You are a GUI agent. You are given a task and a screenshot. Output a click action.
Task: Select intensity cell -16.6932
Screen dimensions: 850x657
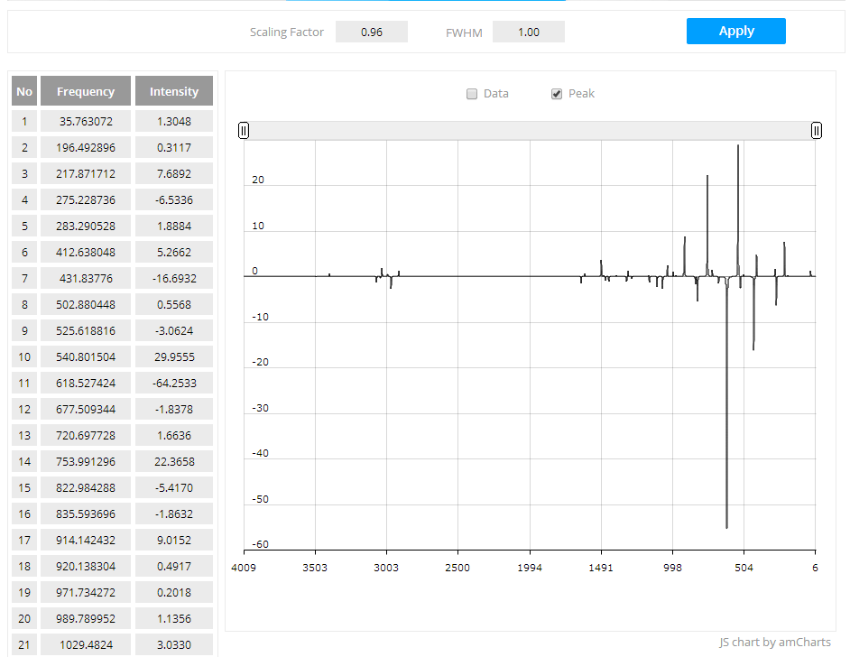click(174, 278)
